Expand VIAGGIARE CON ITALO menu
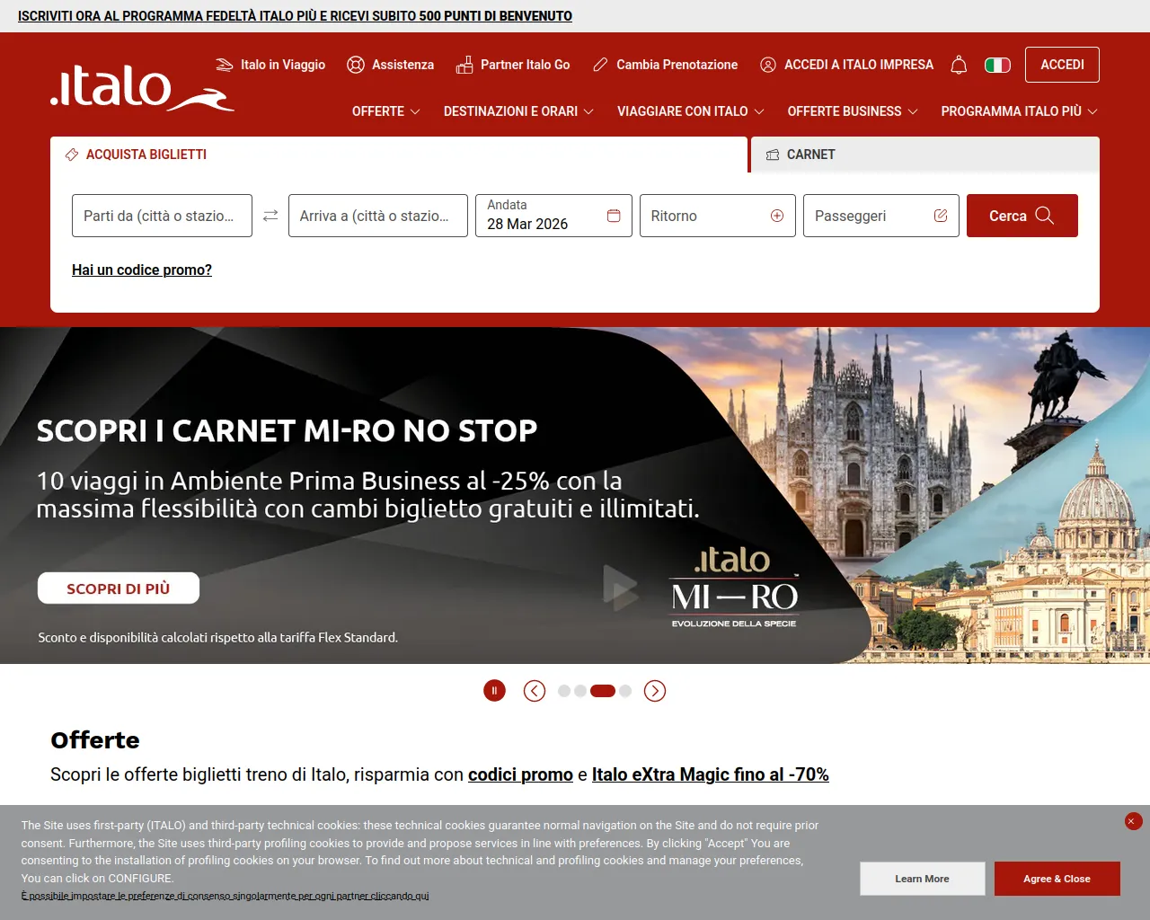This screenshot has height=920, width=1150. coord(691,111)
